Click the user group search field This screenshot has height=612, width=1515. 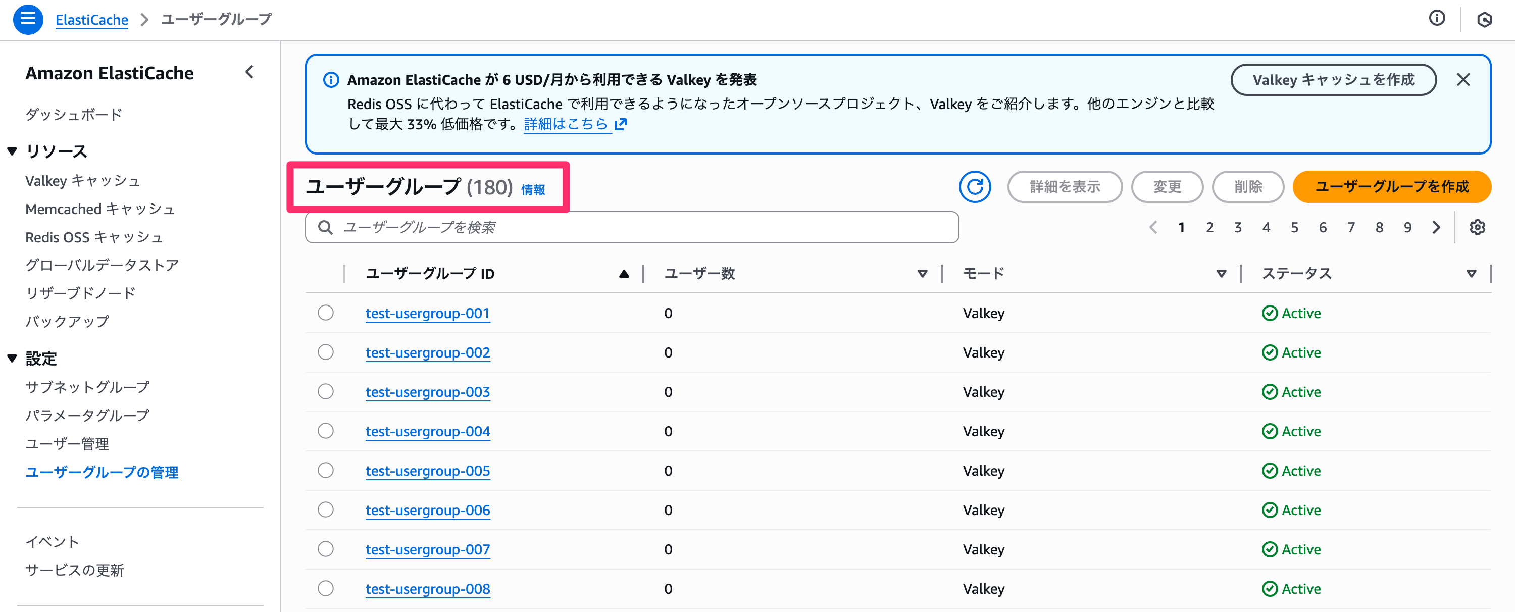tap(632, 228)
